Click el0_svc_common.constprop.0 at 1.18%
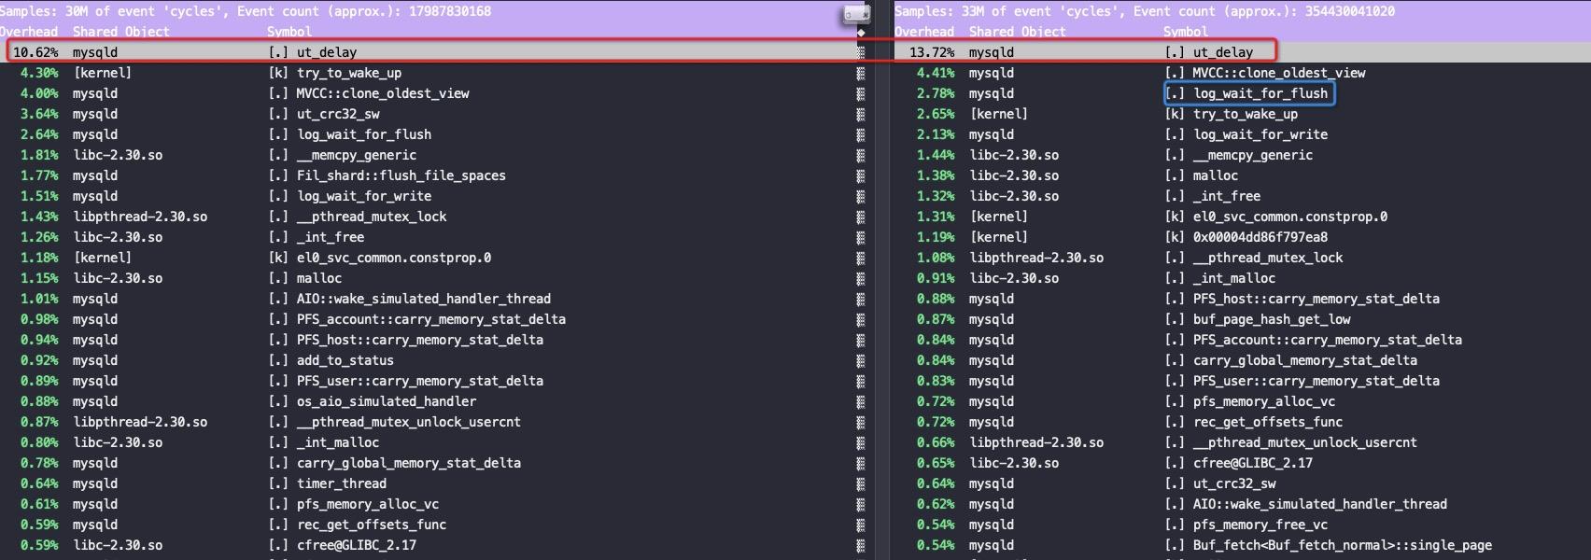The width and height of the screenshot is (1591, 560). (x=394, y=258)
